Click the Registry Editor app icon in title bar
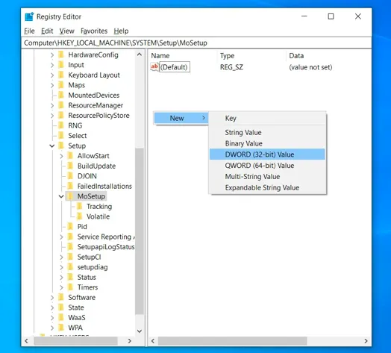This screenshot has width=391, height=353. pos(29,16)
